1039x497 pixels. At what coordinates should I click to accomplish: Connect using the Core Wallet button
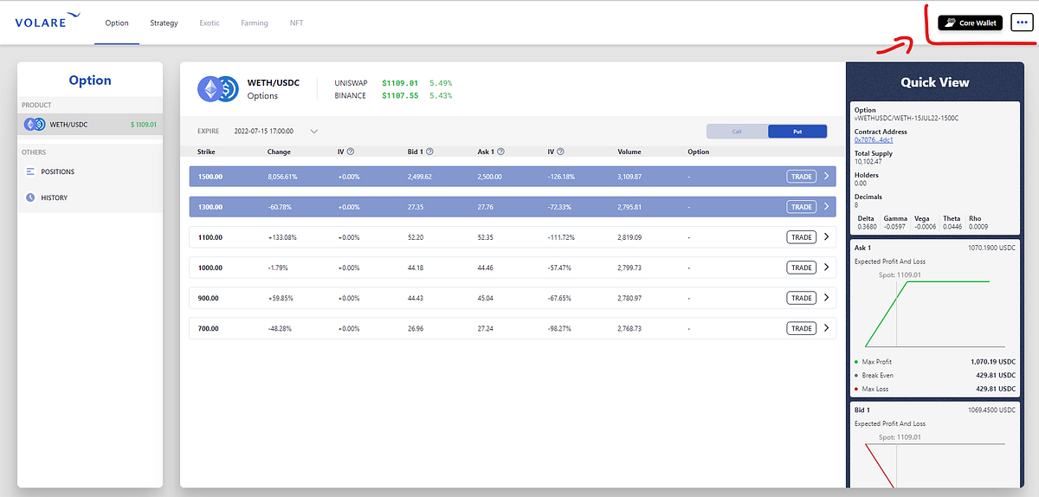970,23
